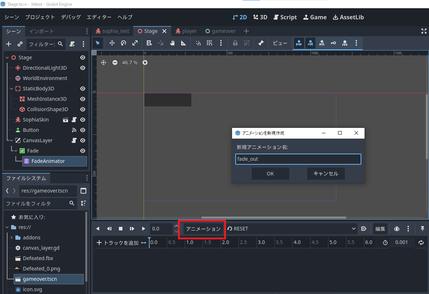The height and width of the screenshot is (294, 429).
Task: Open the RESET animation dropdown
Action: (291, 229)
